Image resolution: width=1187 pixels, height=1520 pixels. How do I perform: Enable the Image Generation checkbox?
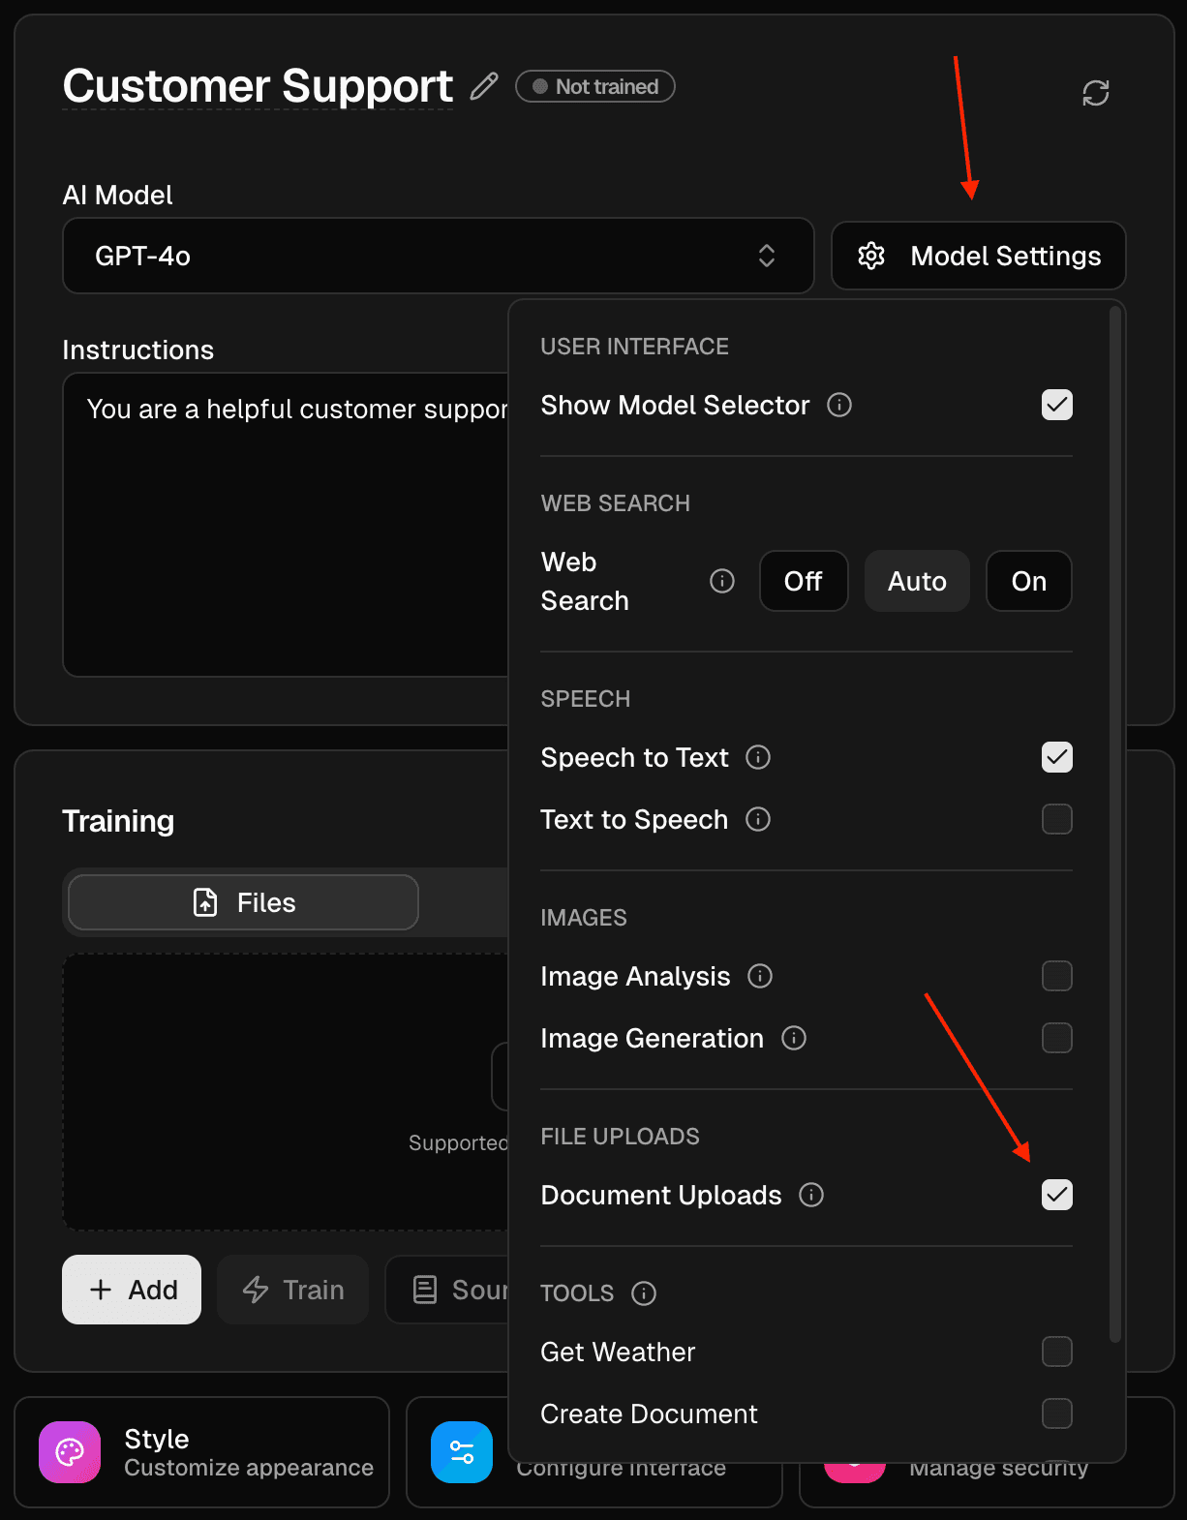click(x=1056, y=1038)
